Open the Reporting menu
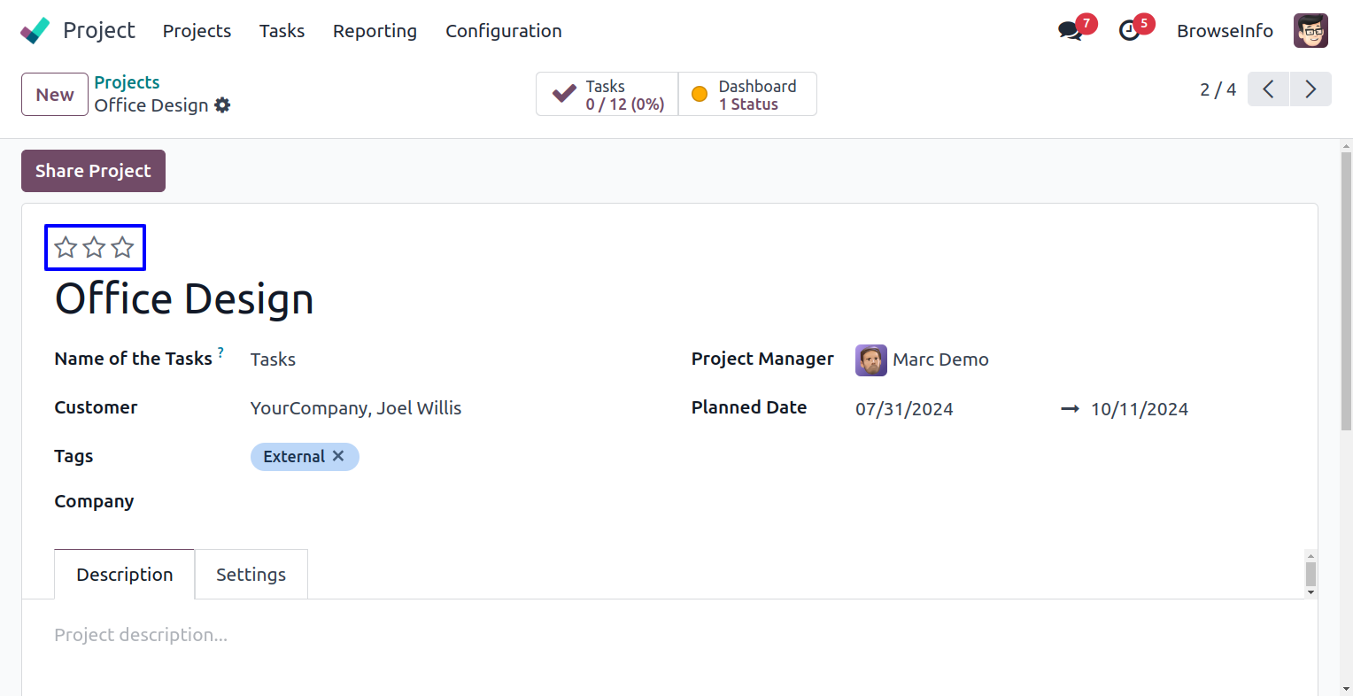The image size is (1353, 696). 375,31
